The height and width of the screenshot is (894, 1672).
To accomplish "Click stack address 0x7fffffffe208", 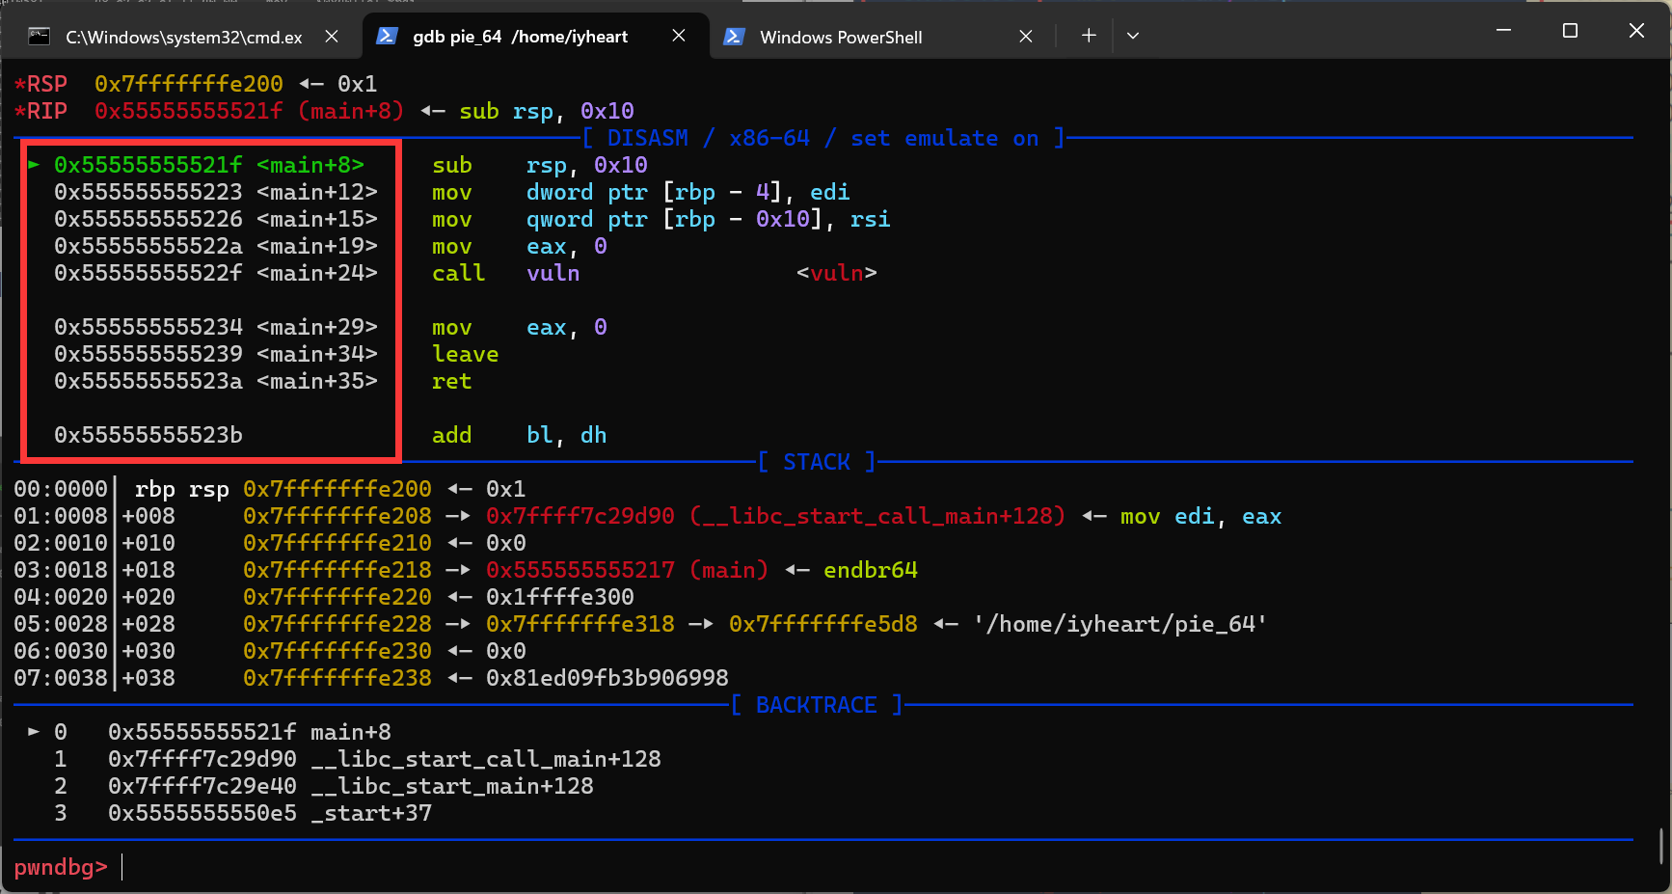I will tap(337, 516).
